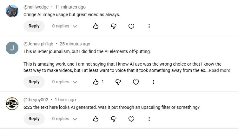Expand replies under @halliwedge comment
238x129 pixels.
65,26
